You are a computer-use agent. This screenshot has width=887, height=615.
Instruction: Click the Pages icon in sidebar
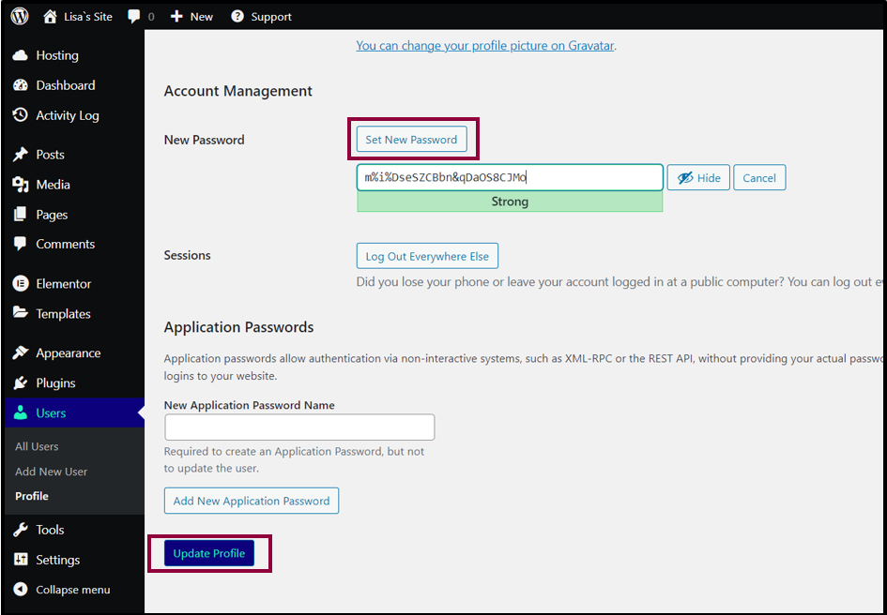pyautogui.click(x=21, y=215)
